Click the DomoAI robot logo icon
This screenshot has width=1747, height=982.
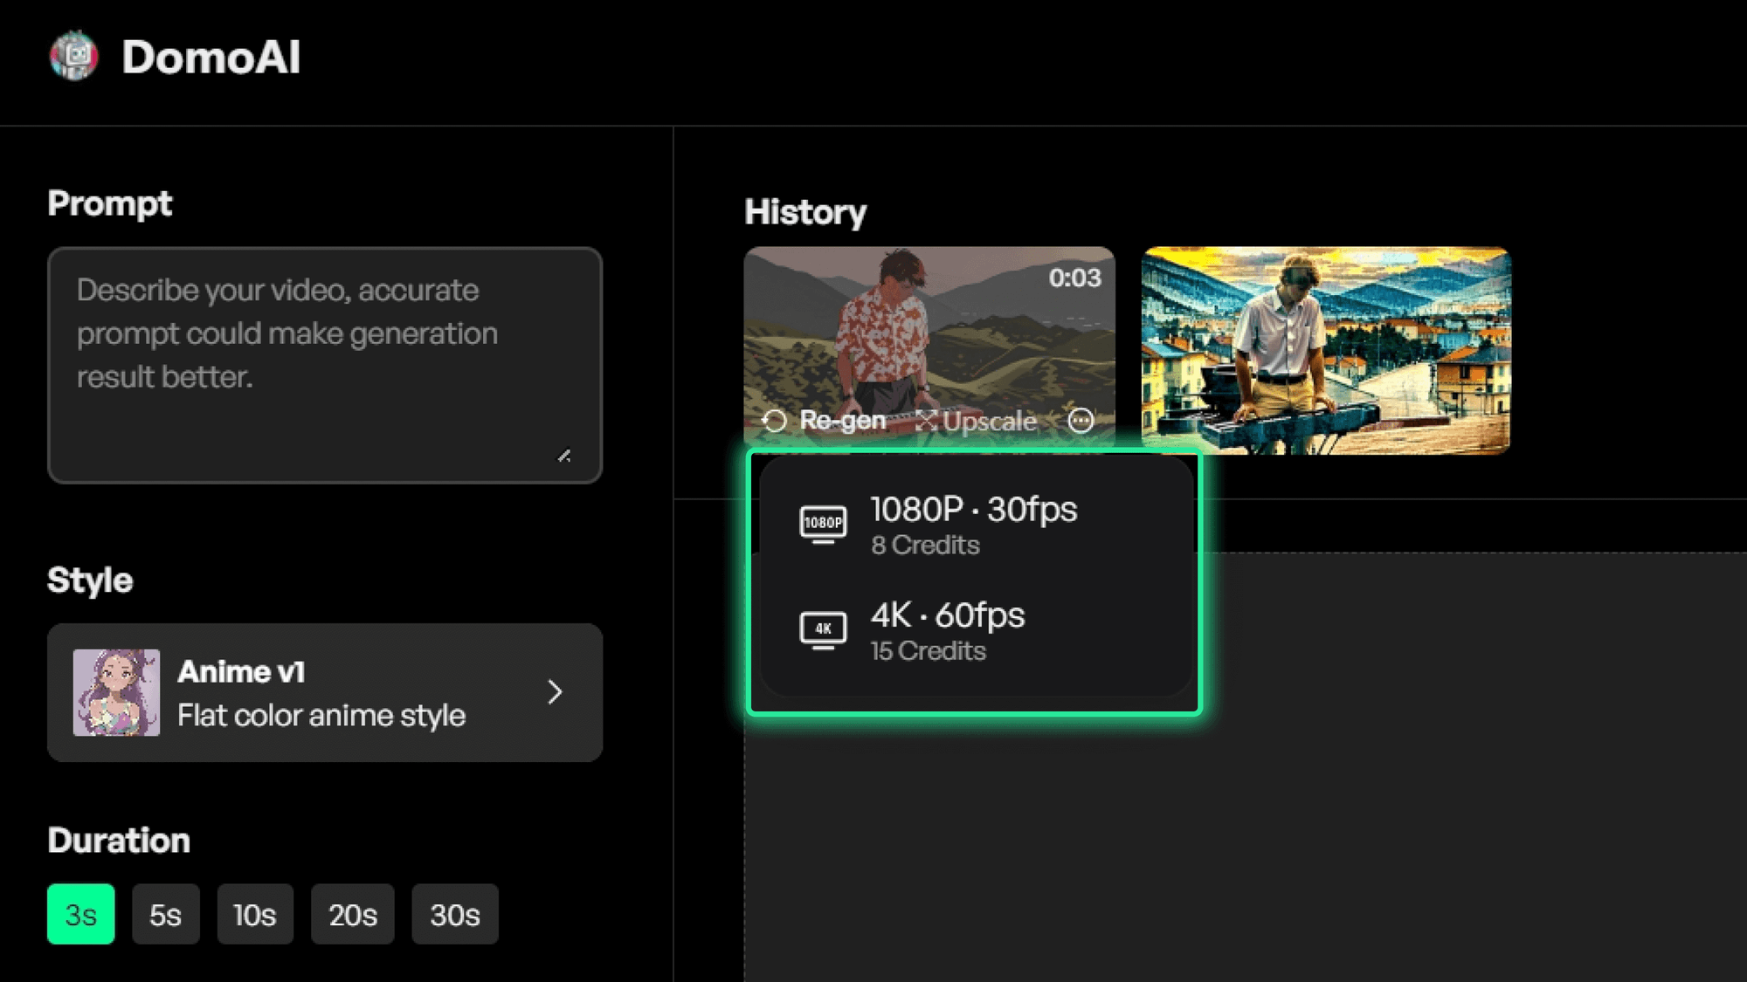coord(75,55)
